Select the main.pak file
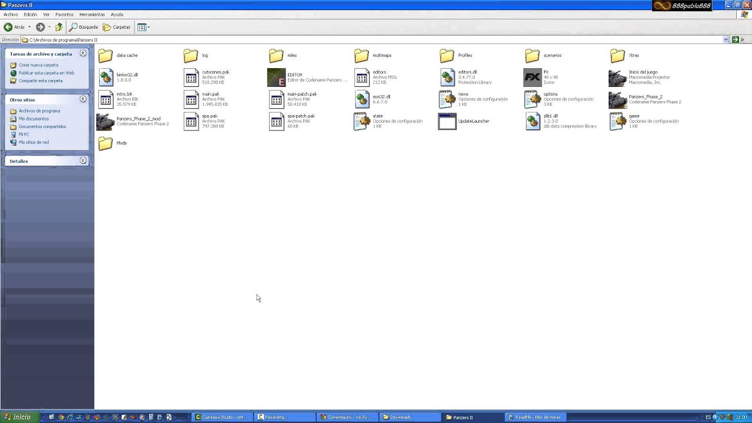Viewport: 752px width, 423px height. [x=206, y=99]
